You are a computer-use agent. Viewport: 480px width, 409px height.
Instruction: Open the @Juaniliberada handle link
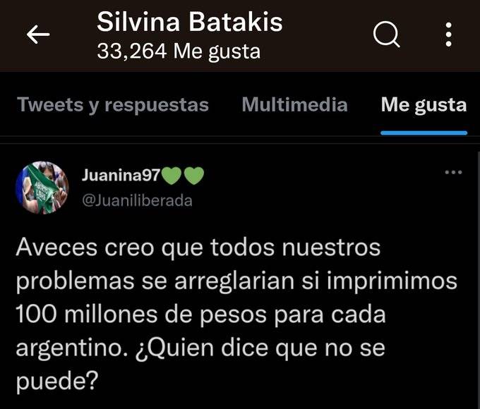click(137, 201)
